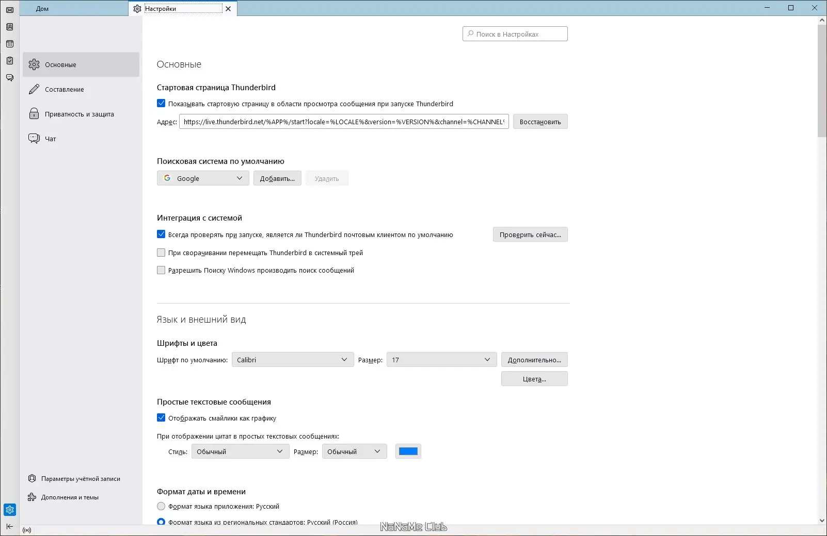Click the gear icon beside Основные in the sidebar

click(34, 64)
